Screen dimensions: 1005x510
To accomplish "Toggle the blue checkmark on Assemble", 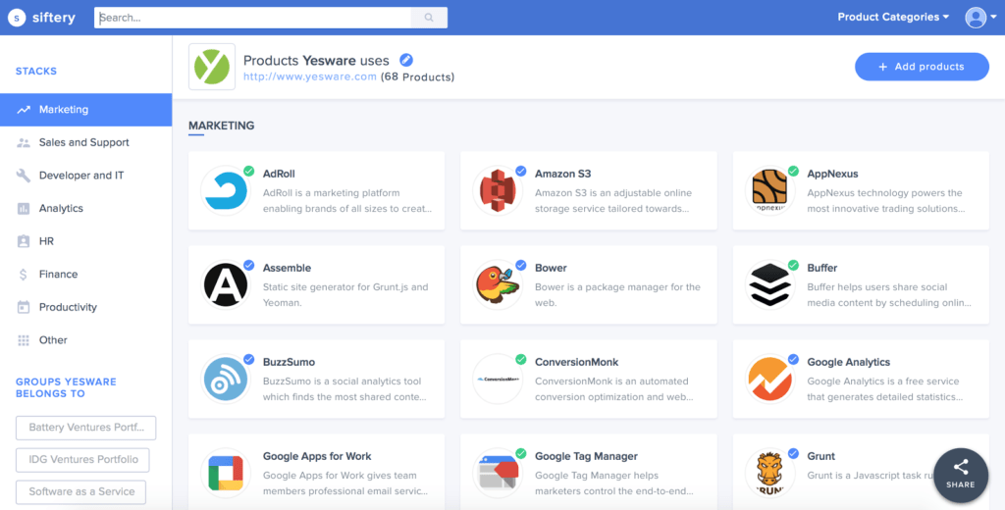I will pos(248,265).
